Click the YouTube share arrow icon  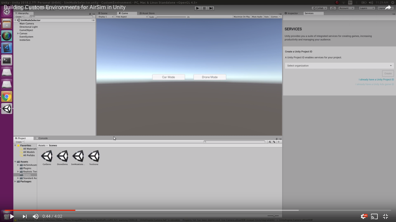pos(388,7)
